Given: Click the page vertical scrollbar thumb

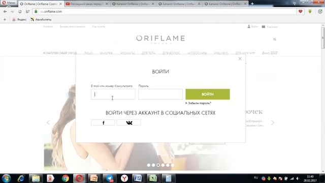Looking at the screenshot, I should point(323,38).
